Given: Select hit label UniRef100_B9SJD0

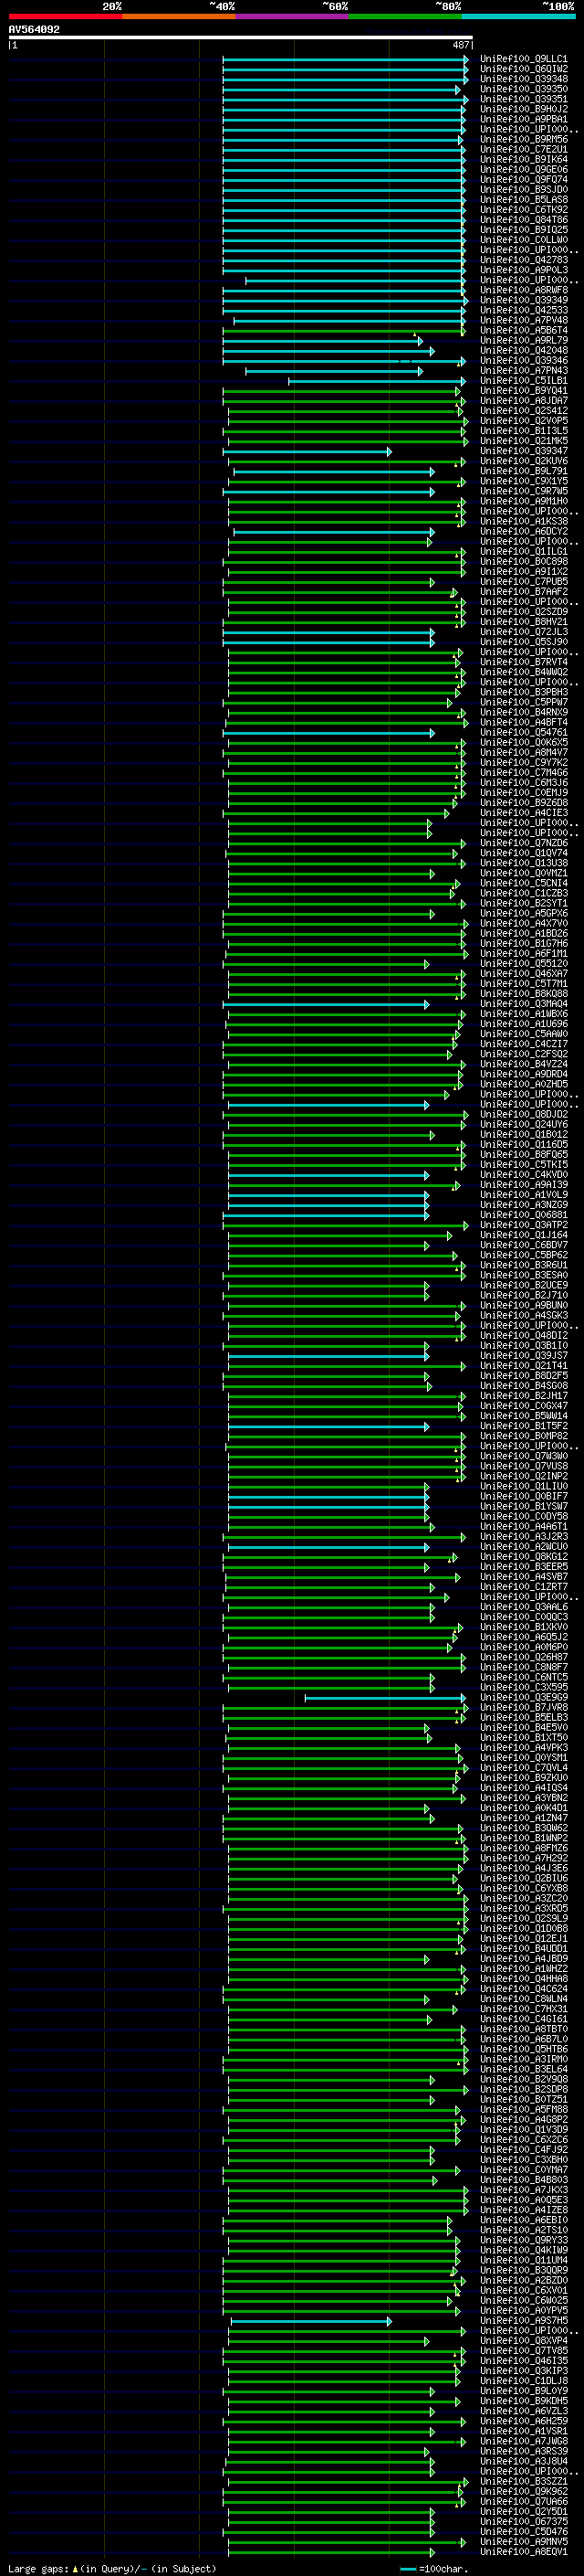Looking at the screenshot, I should [523, 189].
